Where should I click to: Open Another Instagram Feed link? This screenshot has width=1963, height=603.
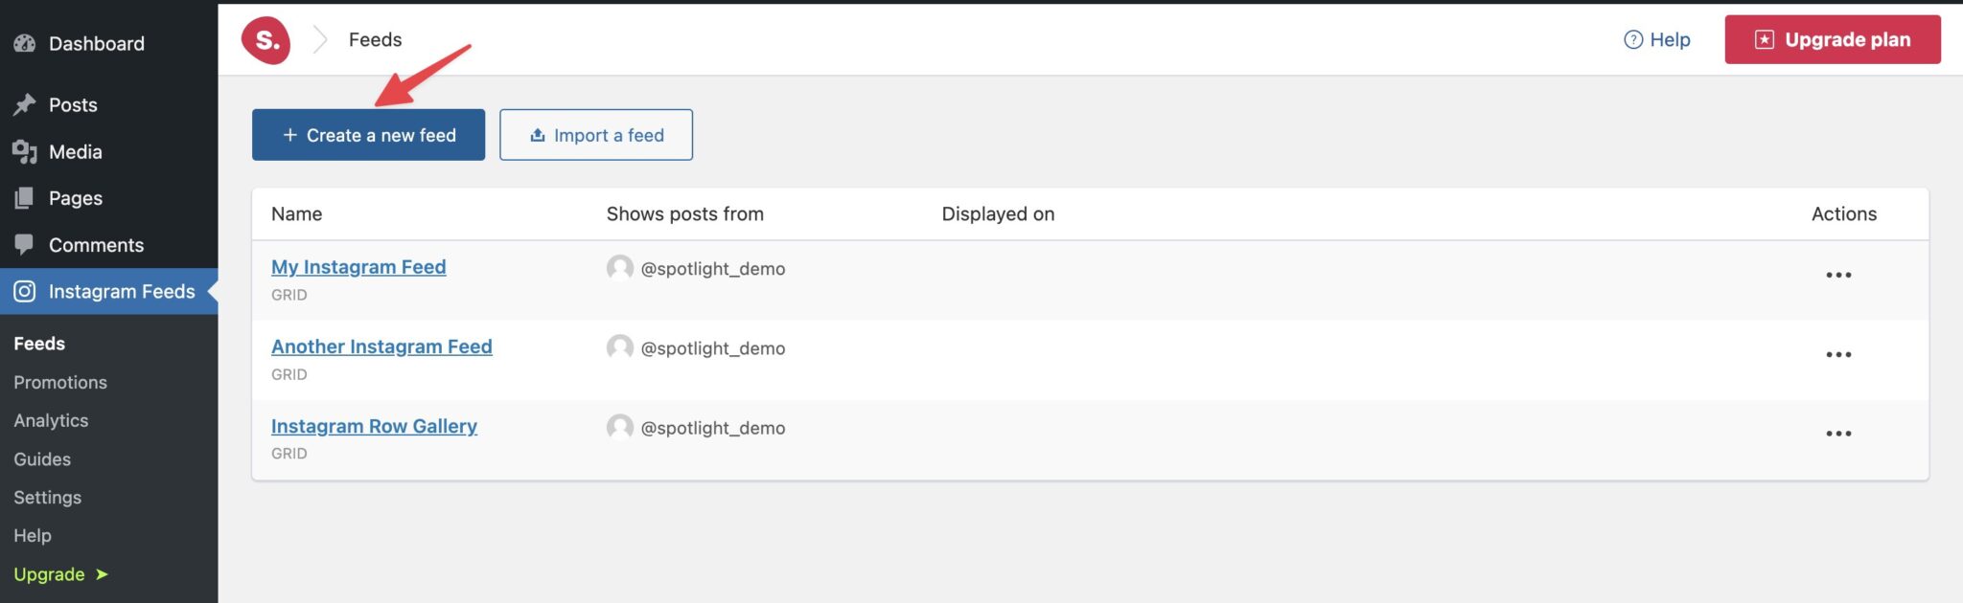pos(381,346)
